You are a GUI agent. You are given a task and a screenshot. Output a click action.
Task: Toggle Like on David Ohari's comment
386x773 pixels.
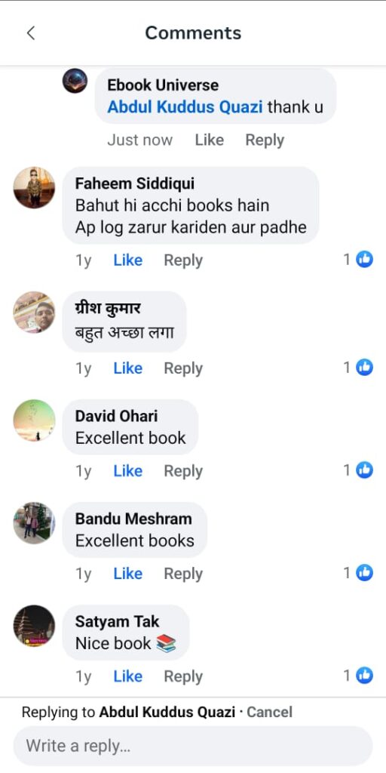coord(128,471)
